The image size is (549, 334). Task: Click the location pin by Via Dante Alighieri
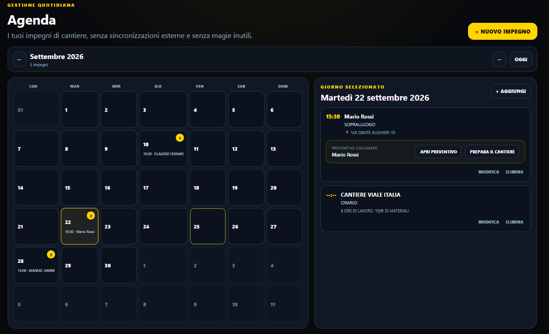(x=347, y=133)
